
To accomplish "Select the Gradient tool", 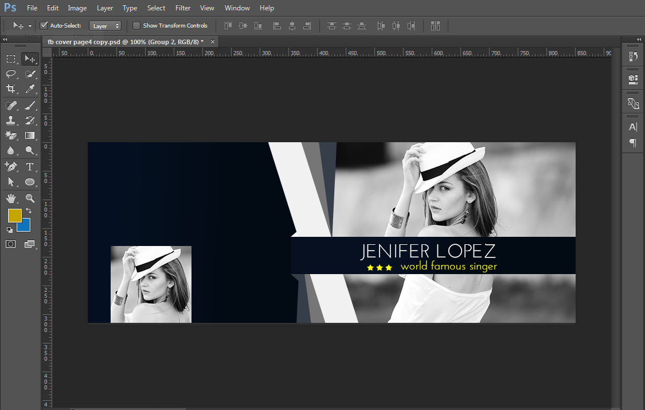I will point(30,135).
